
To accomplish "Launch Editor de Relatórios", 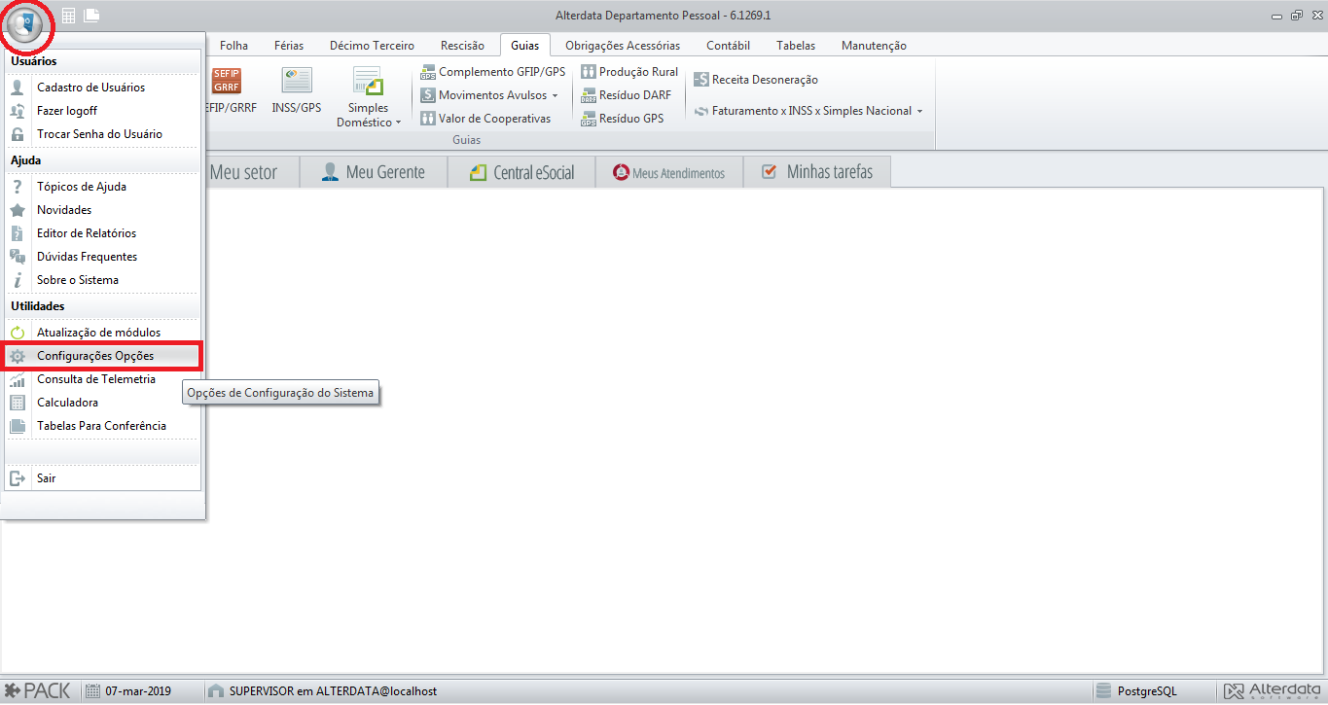I will tap(103, 233).
